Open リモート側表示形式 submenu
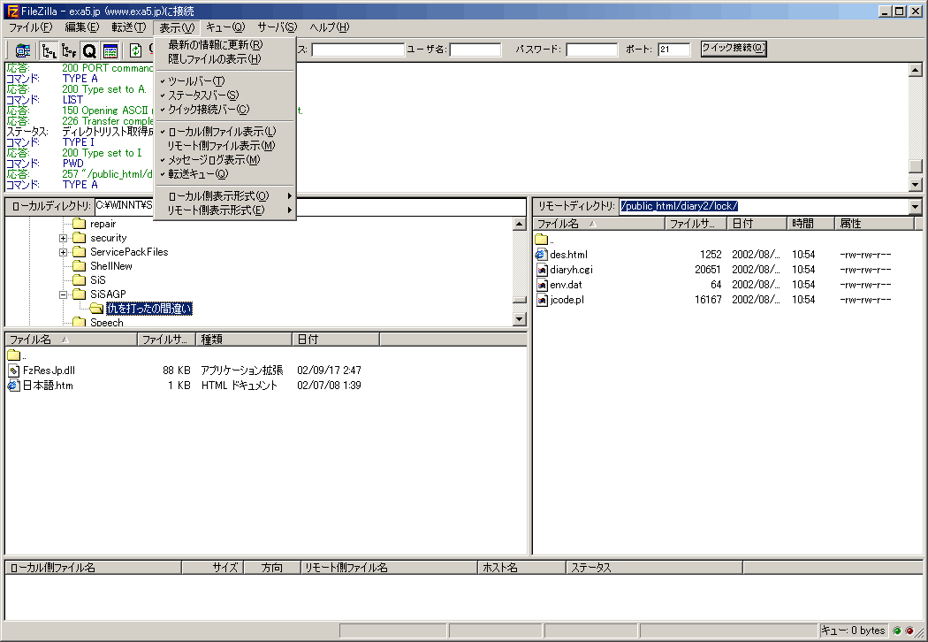Screen dimensions: 928x642 (224, 210)
